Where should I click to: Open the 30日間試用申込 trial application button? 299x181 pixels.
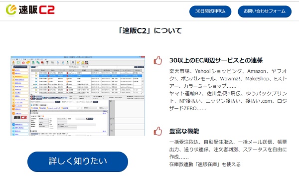coord(210,11)
